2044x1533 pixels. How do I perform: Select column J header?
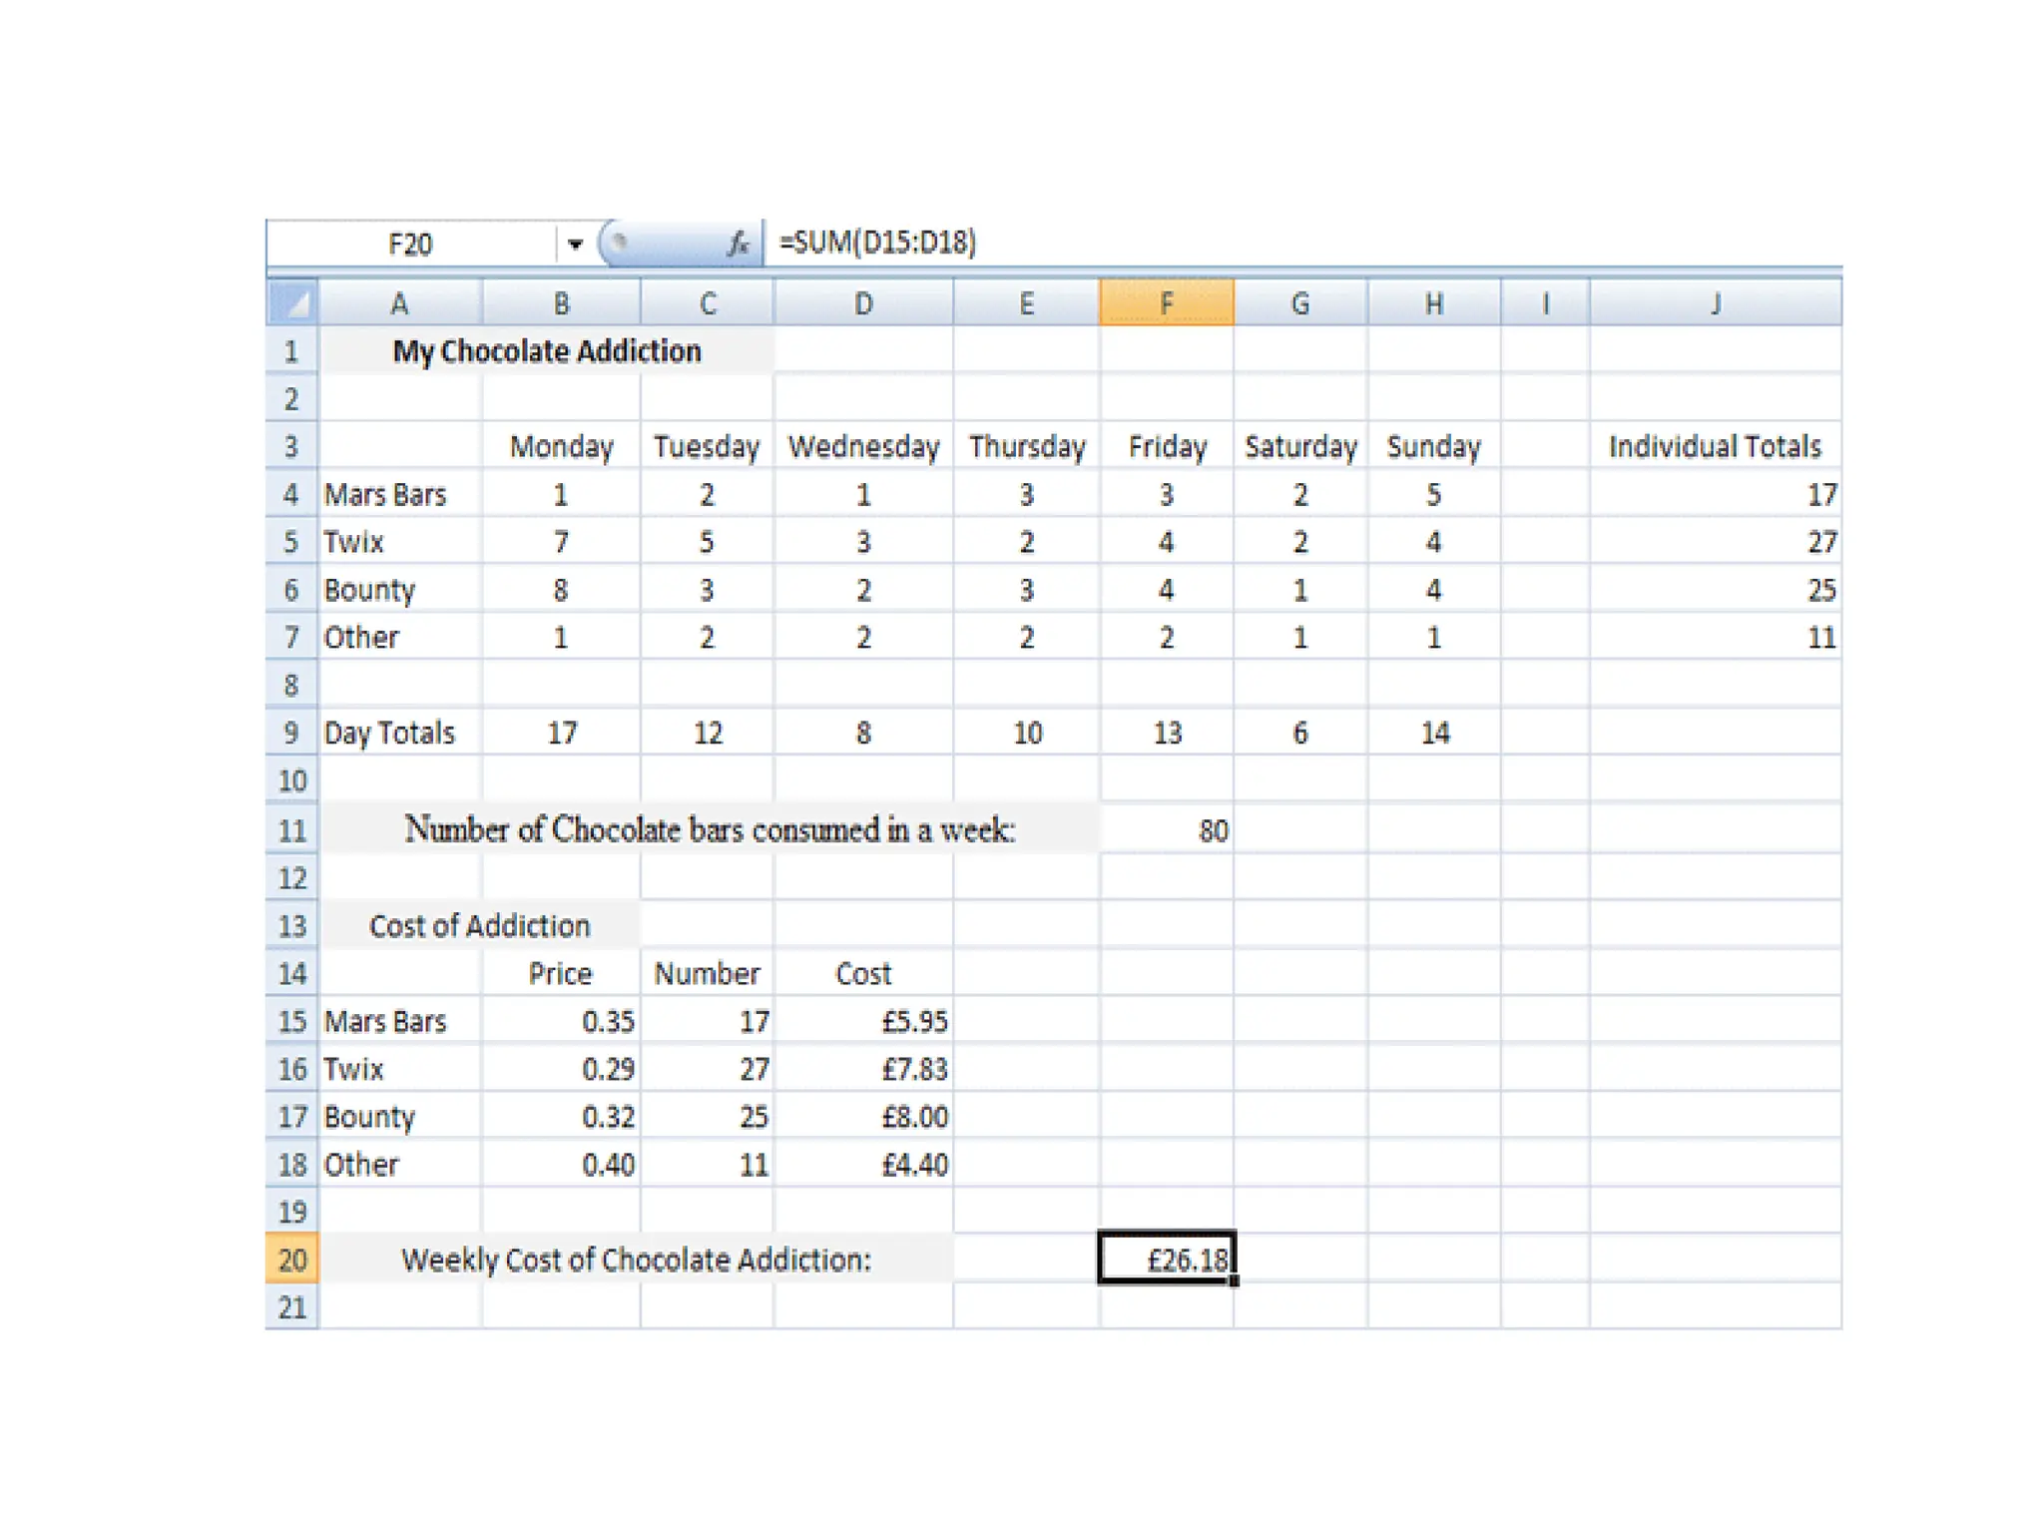tap(1715, 302)
